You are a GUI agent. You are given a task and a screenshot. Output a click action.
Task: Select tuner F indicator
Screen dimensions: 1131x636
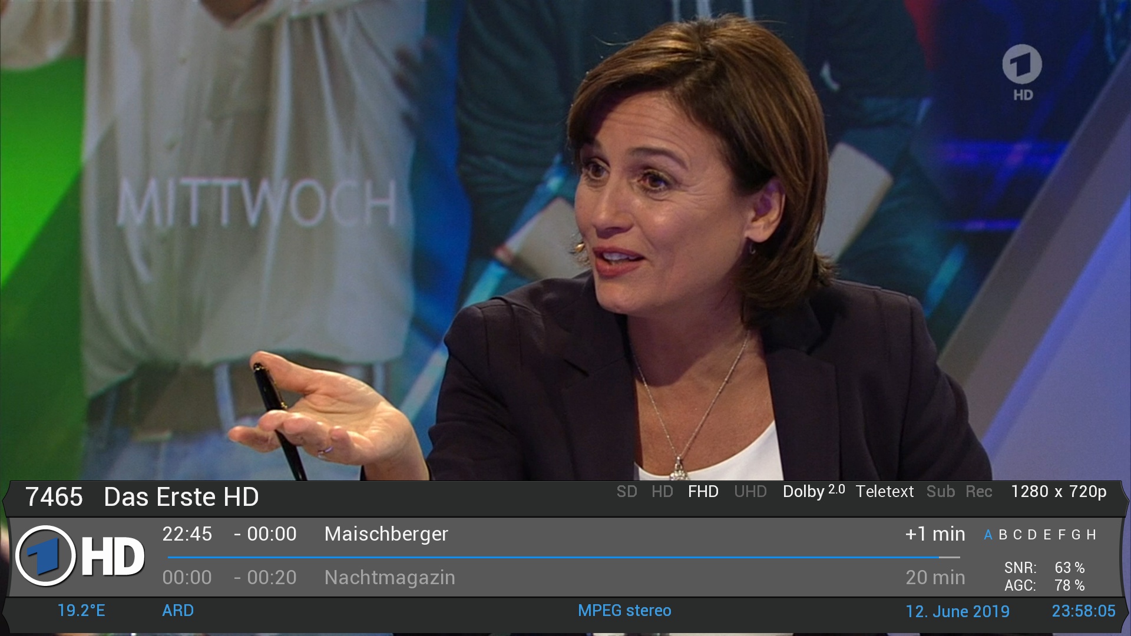1061,535
